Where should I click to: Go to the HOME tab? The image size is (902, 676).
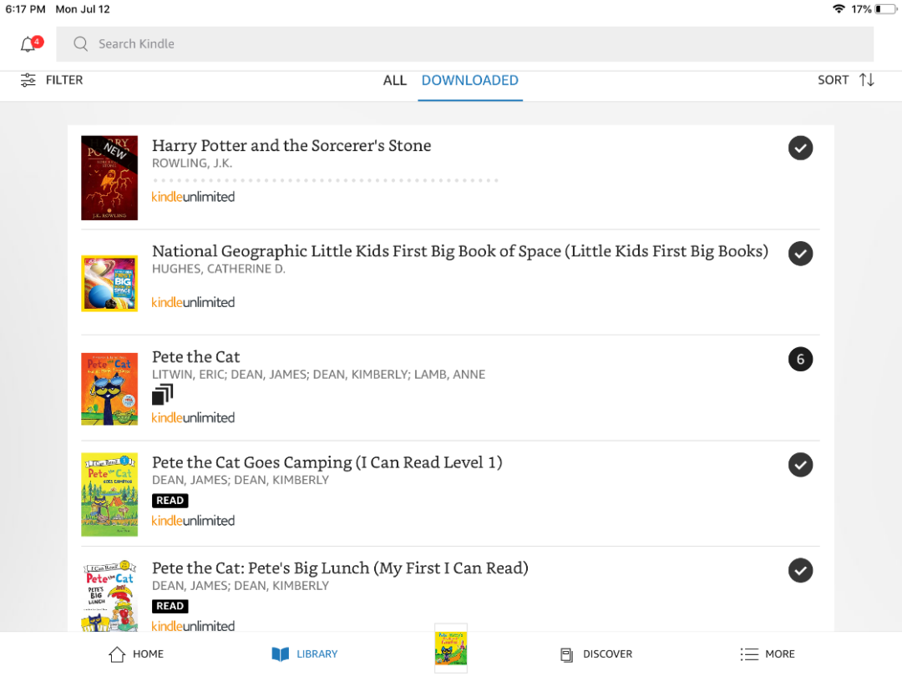pyautogui.click(x=136, y=654)
